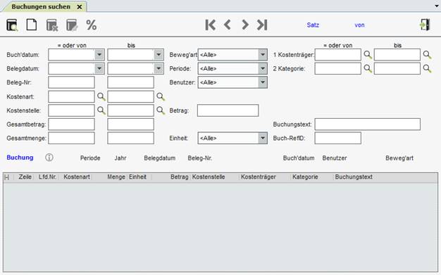Open the tab list arrow at top right
This screenshot has width=441, height=275.
437,6
